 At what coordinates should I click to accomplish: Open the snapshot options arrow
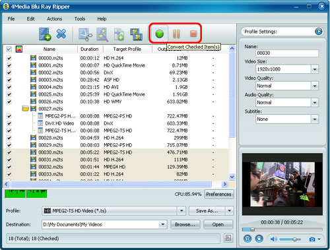(319, 239)
